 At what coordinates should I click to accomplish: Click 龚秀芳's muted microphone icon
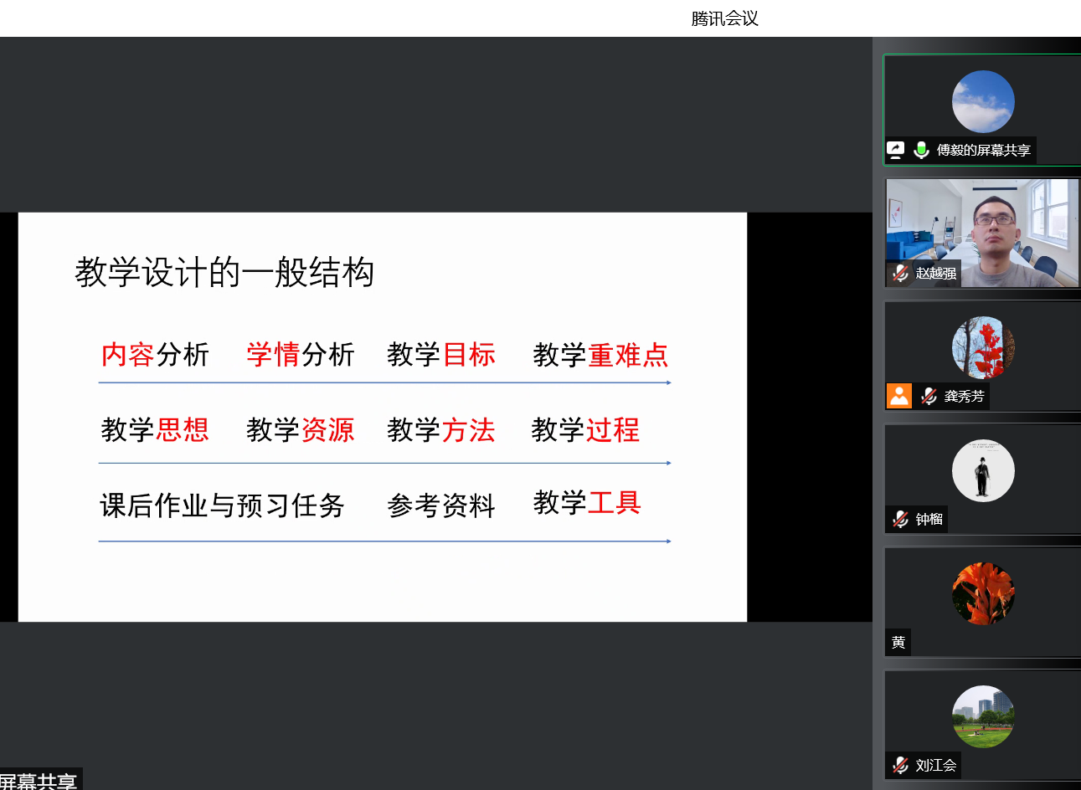pyautogui.click(x=929, y=396)
